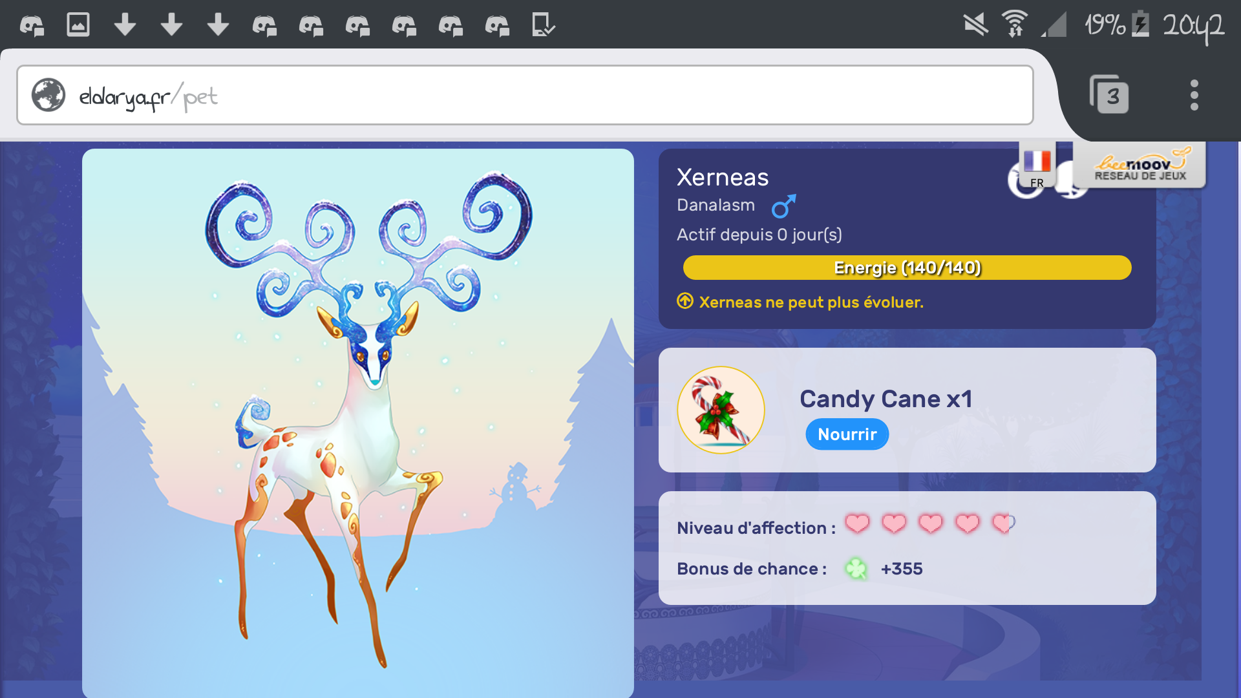Open the browser tabs counter showing 3
This screenshot has width=1241, height=698.
[x=1109, y=95]
